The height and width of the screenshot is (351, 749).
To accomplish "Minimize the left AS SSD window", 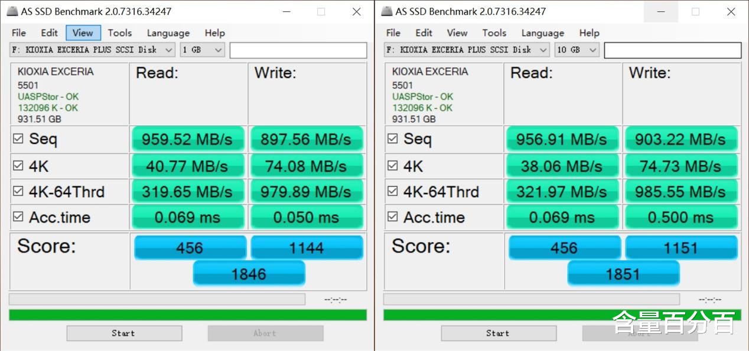I will coord(286,11).
